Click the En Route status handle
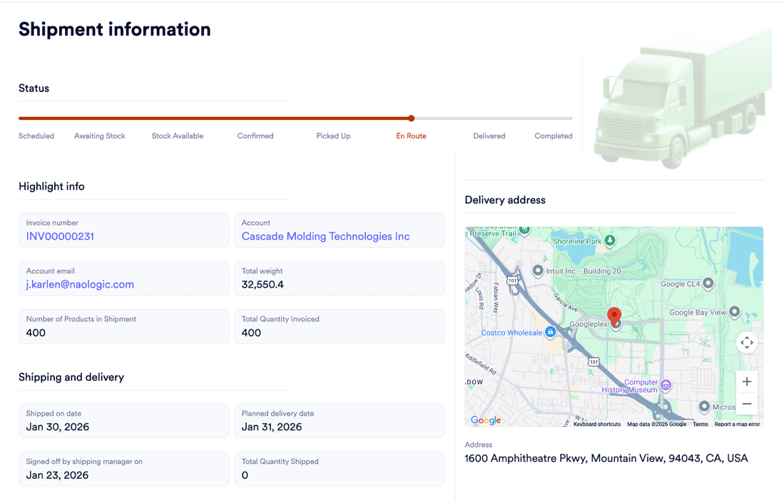 (411, 118)
